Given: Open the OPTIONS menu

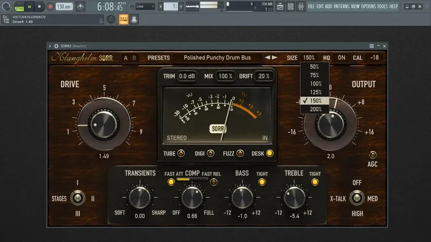Looking at the screenshot, I should point(368,6).
